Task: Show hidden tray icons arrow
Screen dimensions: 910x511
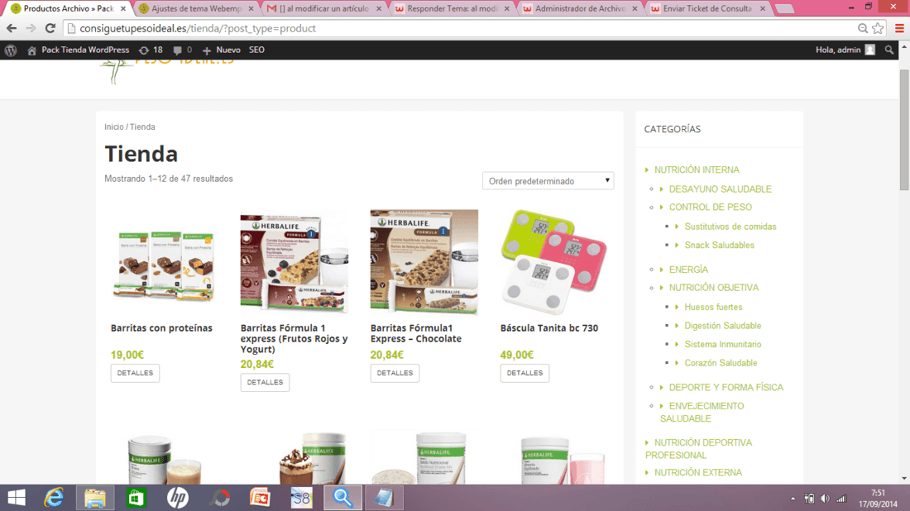Action: pyautogui.click(x=793, y=499)
